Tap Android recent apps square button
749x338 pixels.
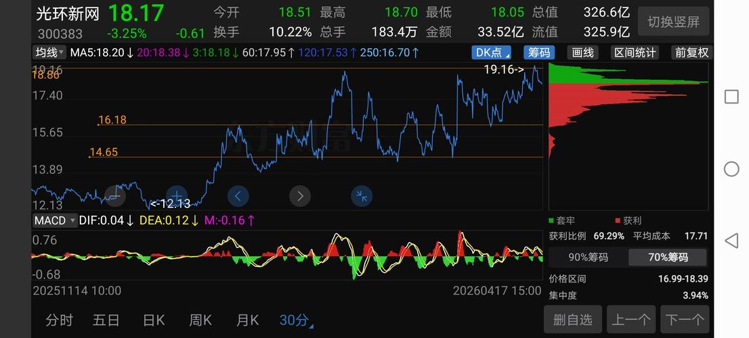(731, 97)
